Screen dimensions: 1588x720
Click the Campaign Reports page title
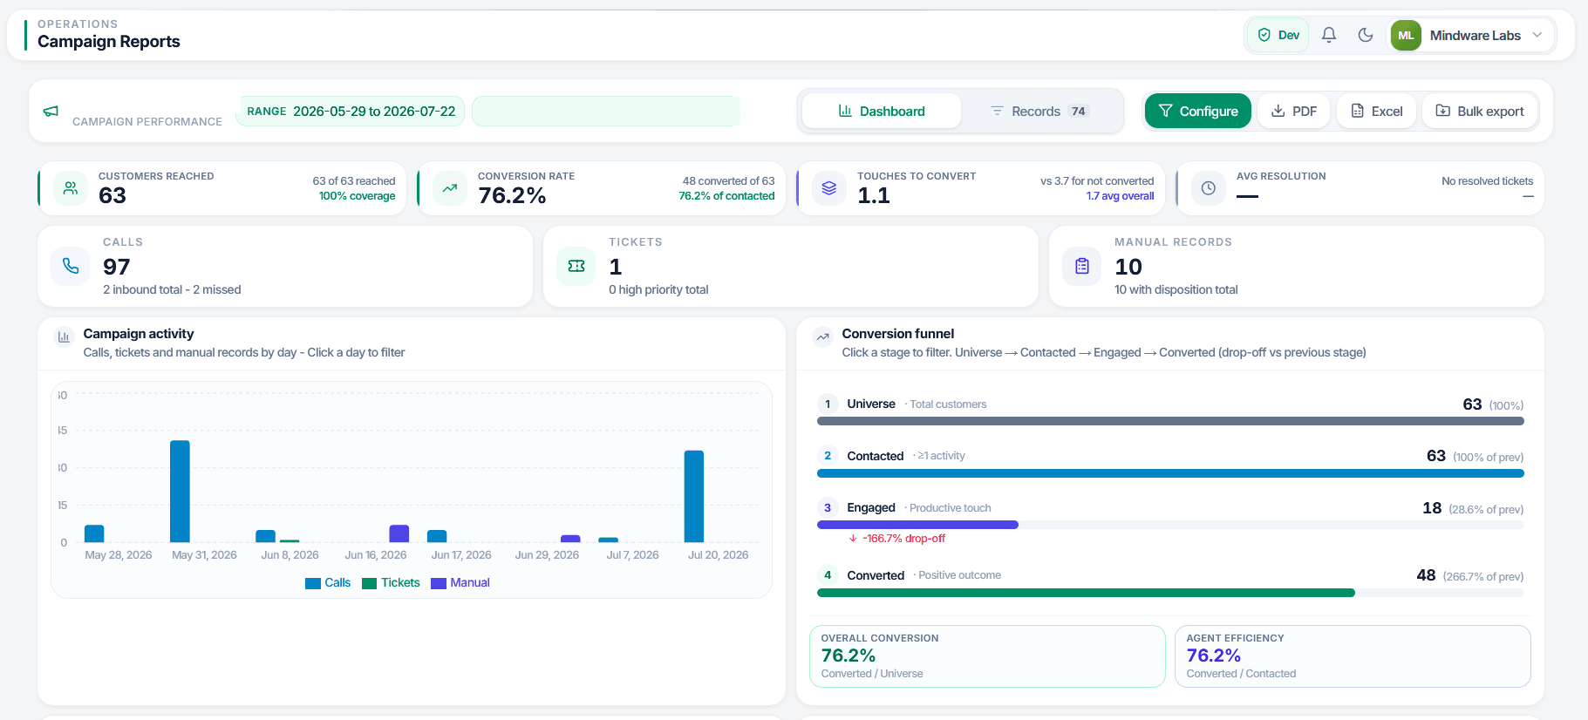click(x=109, y=41)
